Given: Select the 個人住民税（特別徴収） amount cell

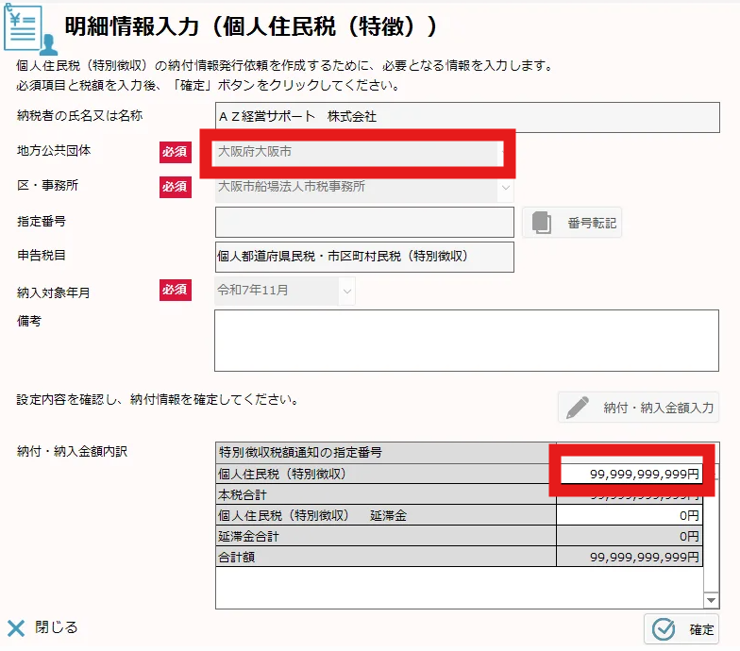Looking at the screenshot, I should pyautogui.click(x=630, y=475).
